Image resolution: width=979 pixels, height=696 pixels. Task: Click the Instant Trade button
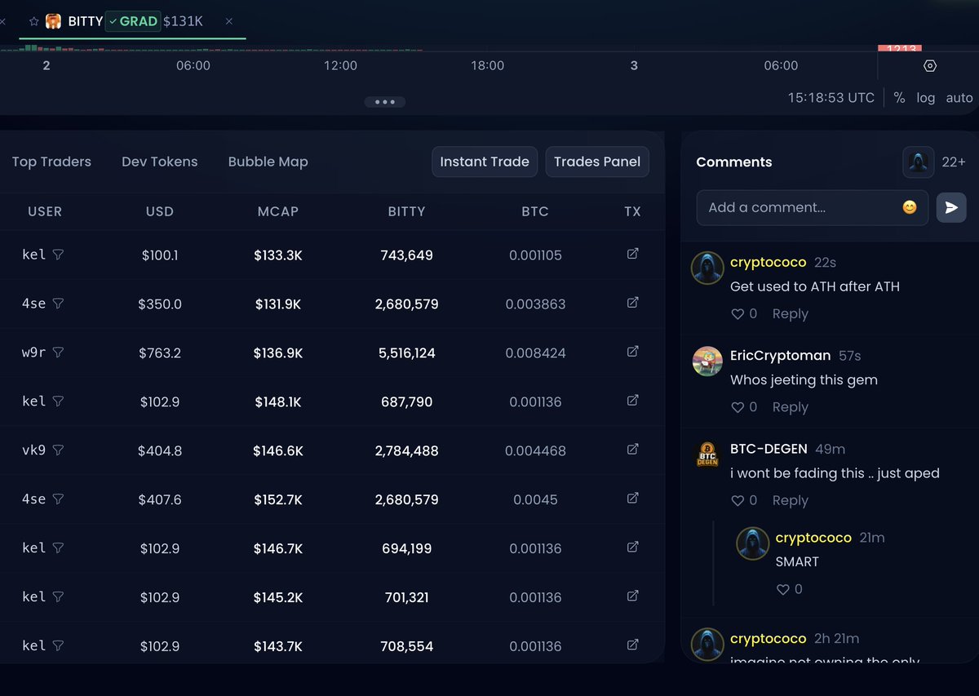coord(484,162)
